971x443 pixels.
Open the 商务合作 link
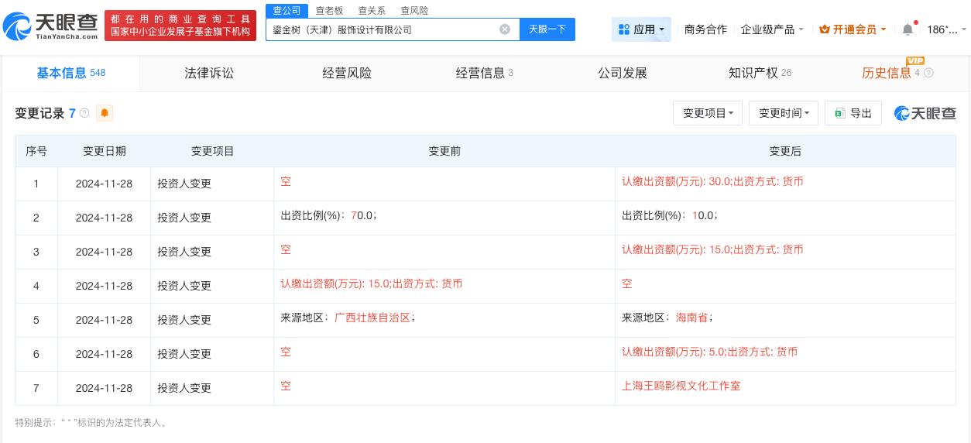coord(705,29)
